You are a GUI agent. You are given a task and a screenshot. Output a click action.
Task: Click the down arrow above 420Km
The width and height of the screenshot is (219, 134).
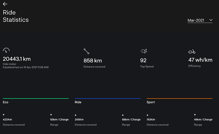[3, 115]
